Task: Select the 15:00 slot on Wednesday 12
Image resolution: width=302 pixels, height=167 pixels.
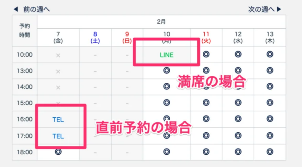Action: pos(238,102)
